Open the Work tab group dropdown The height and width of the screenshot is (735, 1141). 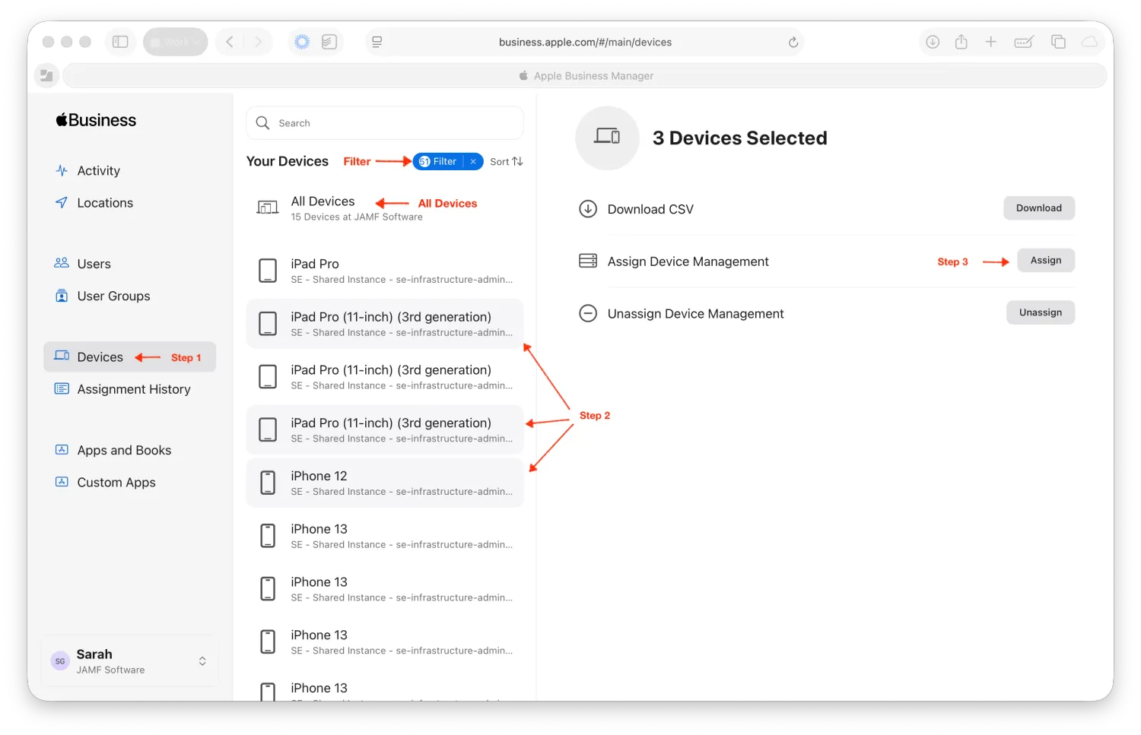click(x=175, y=42)
